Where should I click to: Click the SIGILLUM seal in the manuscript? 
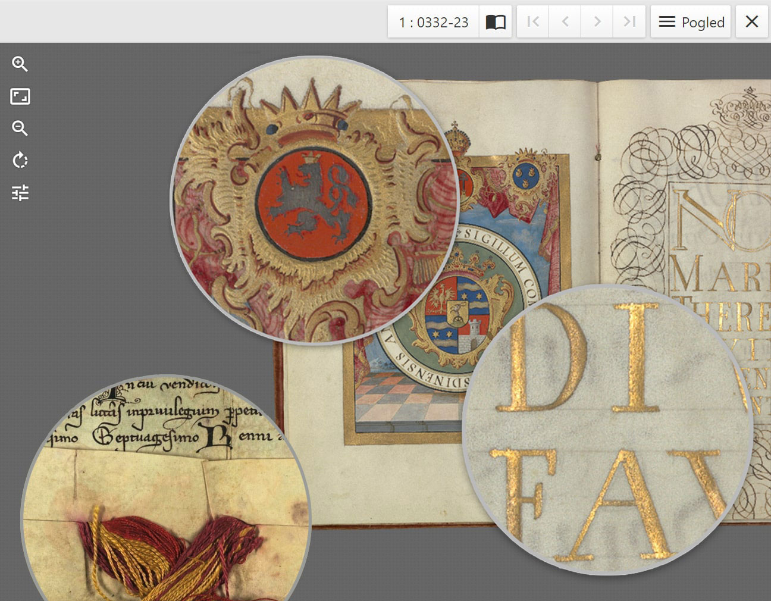click(458, 309)
